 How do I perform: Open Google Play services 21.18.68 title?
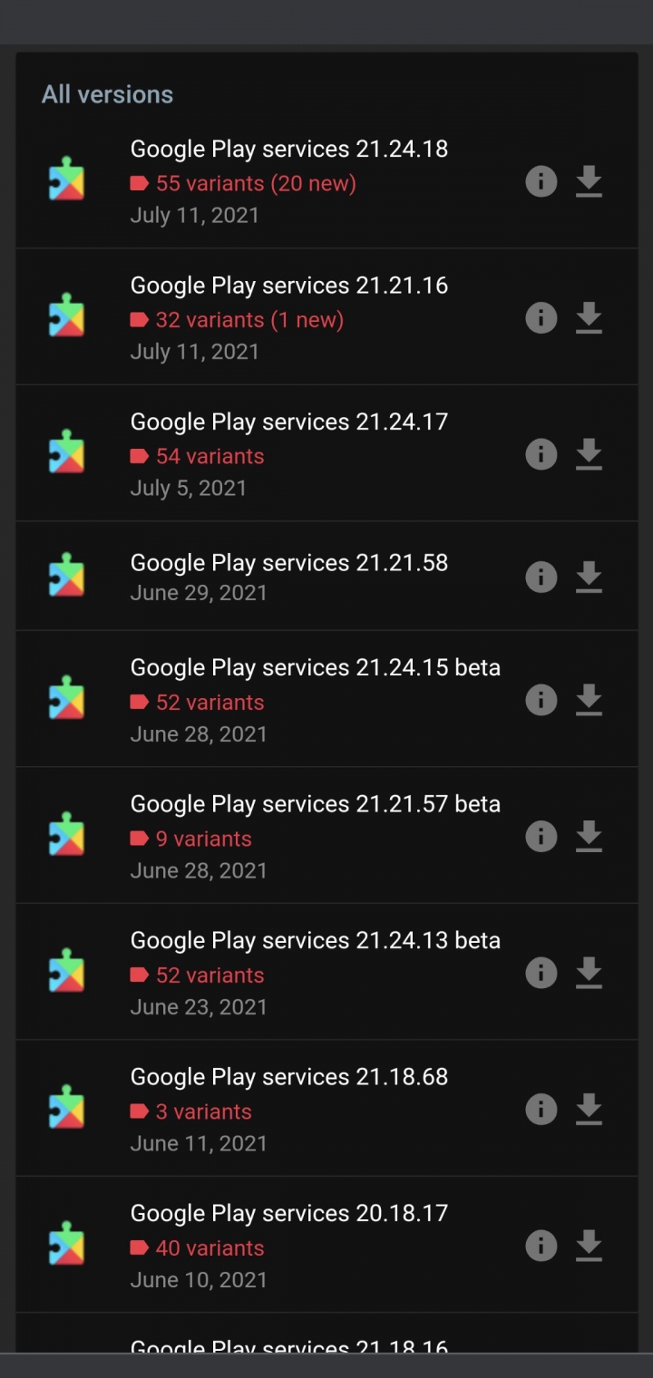[x=289, y=1077]
